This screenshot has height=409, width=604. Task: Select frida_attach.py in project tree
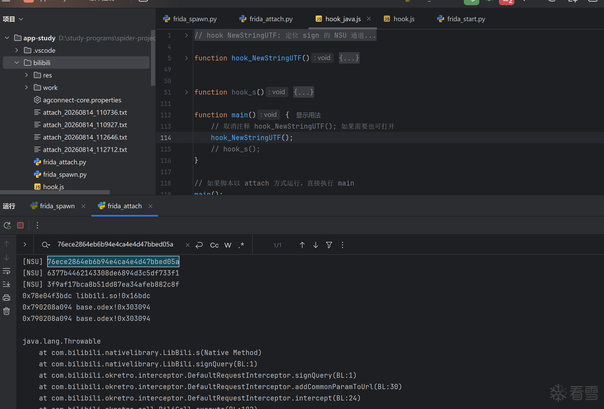pos(60,162)
